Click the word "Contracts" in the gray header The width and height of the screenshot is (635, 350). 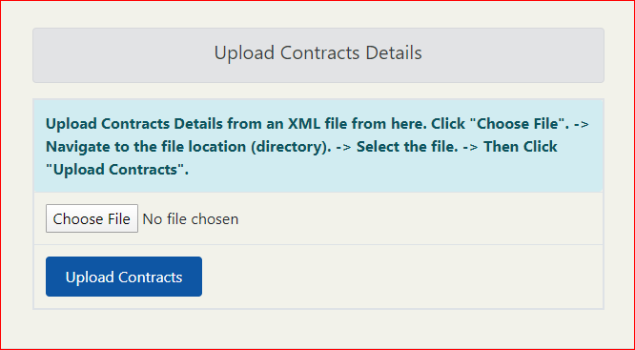click(x=320, y=53)
